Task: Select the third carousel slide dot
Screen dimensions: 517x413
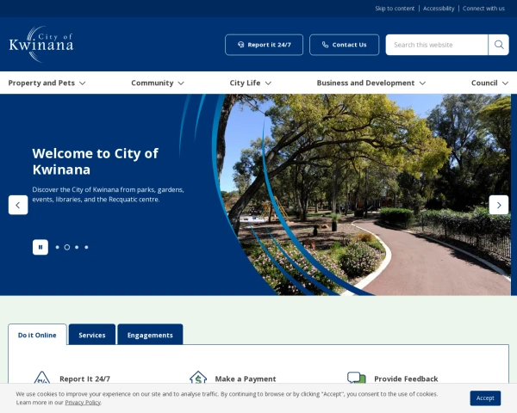Action: click(x=77, y=247)
